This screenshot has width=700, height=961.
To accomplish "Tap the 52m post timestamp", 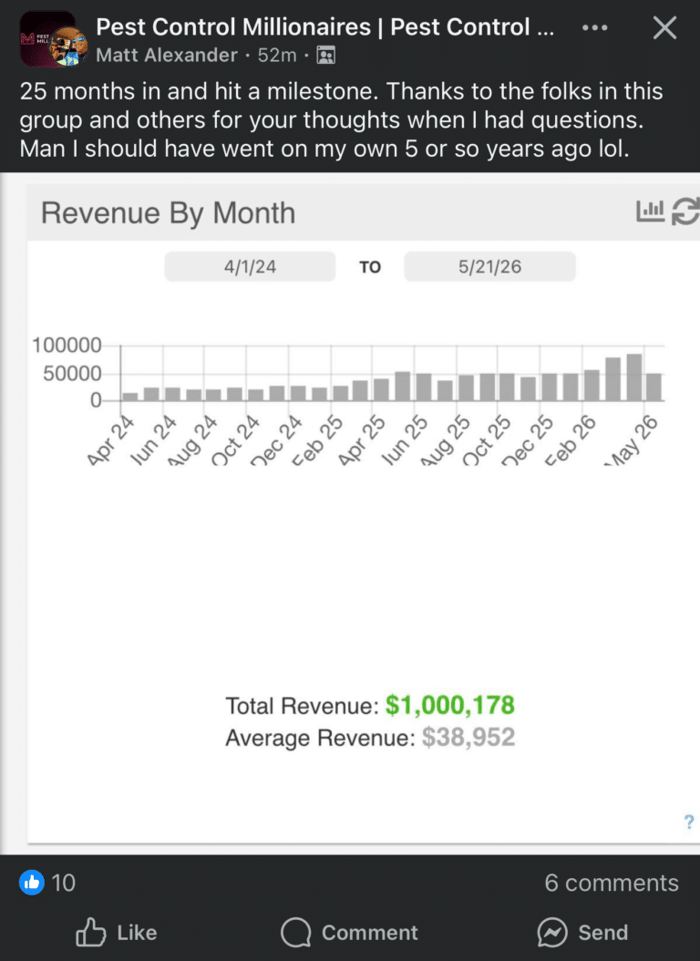I will point(277,55).
